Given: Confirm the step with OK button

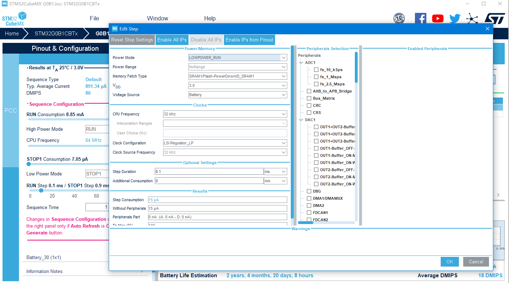Looking at the screenshot, I should [450, 262].
